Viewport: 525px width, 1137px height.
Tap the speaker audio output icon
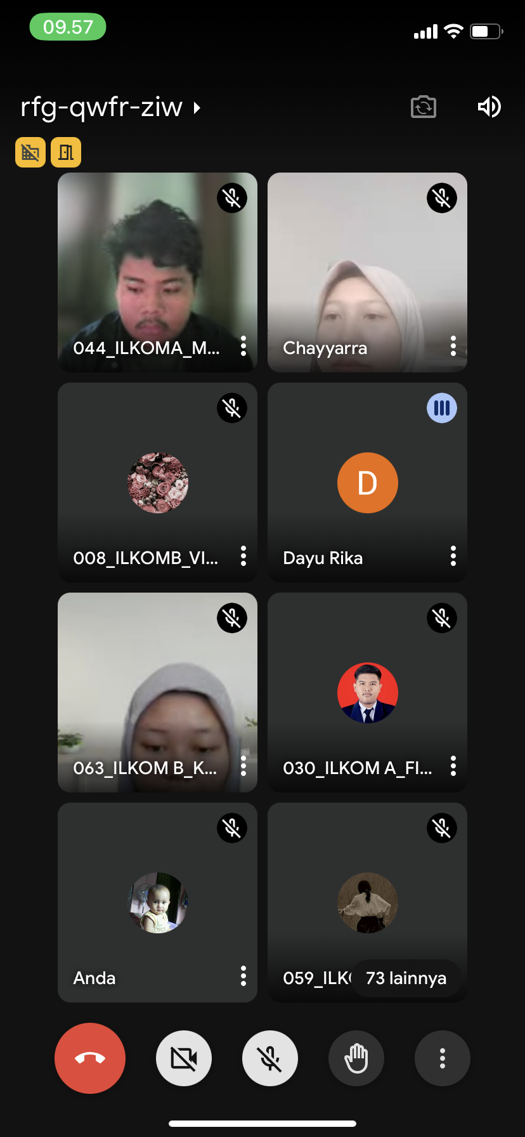coord(489,107)
